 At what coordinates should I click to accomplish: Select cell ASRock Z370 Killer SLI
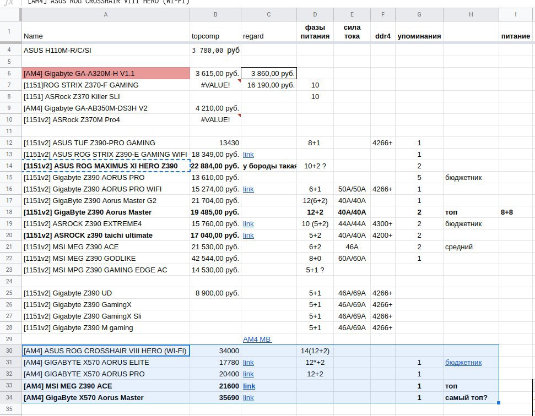coord(106,97)
